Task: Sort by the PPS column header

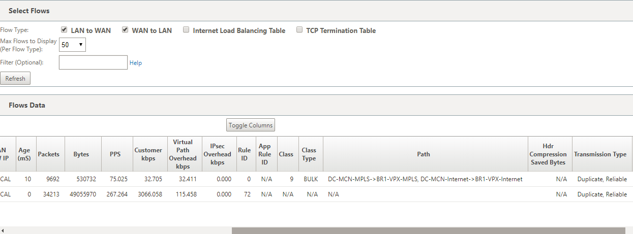Action: pyautogui.click(x=115, y=154)
